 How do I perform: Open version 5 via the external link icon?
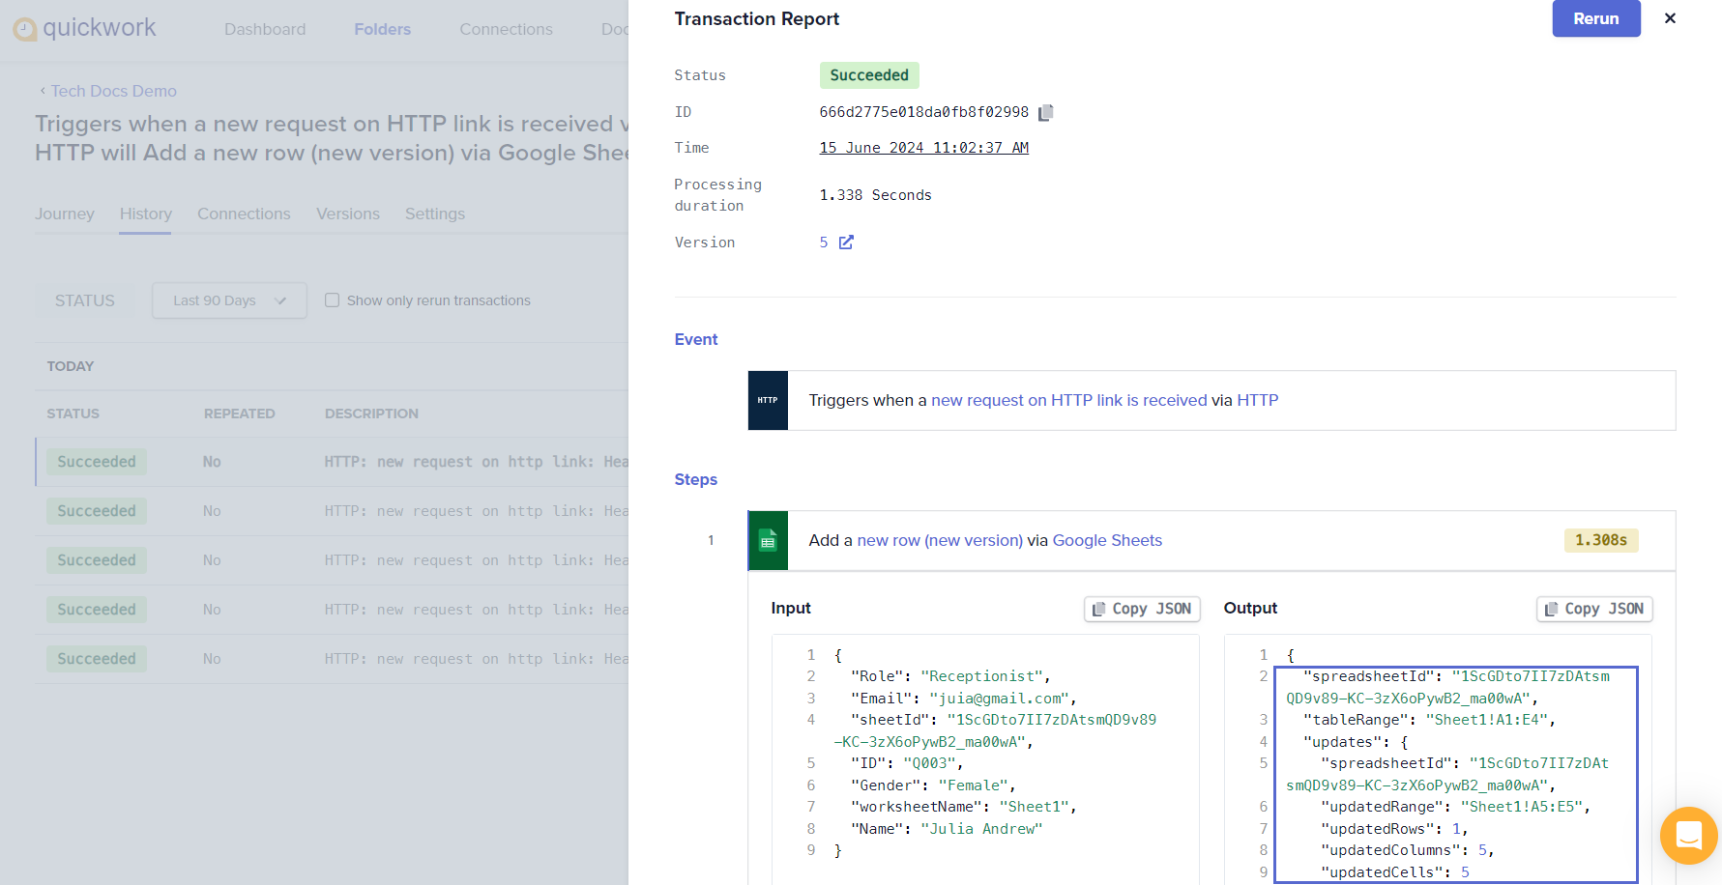point(846,243)
